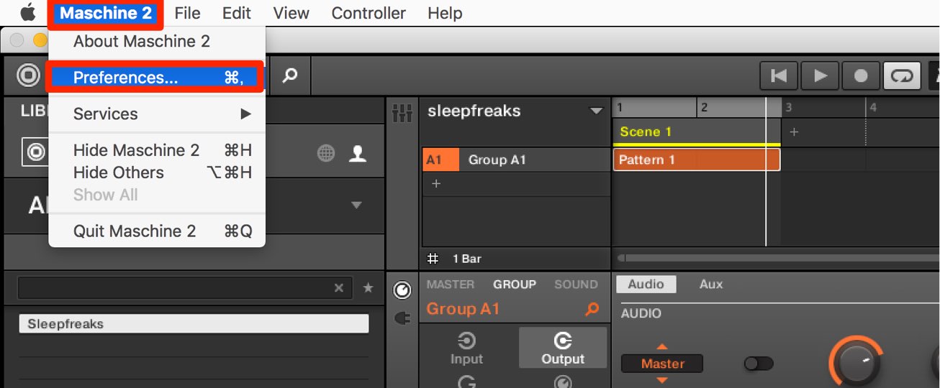Select the plug-in icon below knob icon
The image size is (940, 388).
click(x=402, y=317)
